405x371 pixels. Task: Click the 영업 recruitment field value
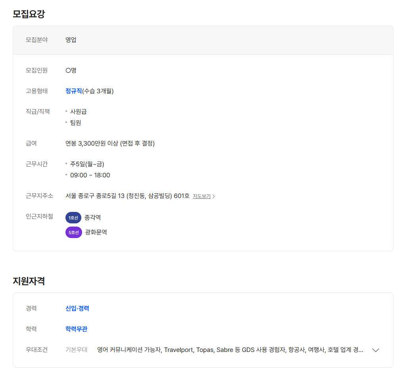click(x=71, y=40)
